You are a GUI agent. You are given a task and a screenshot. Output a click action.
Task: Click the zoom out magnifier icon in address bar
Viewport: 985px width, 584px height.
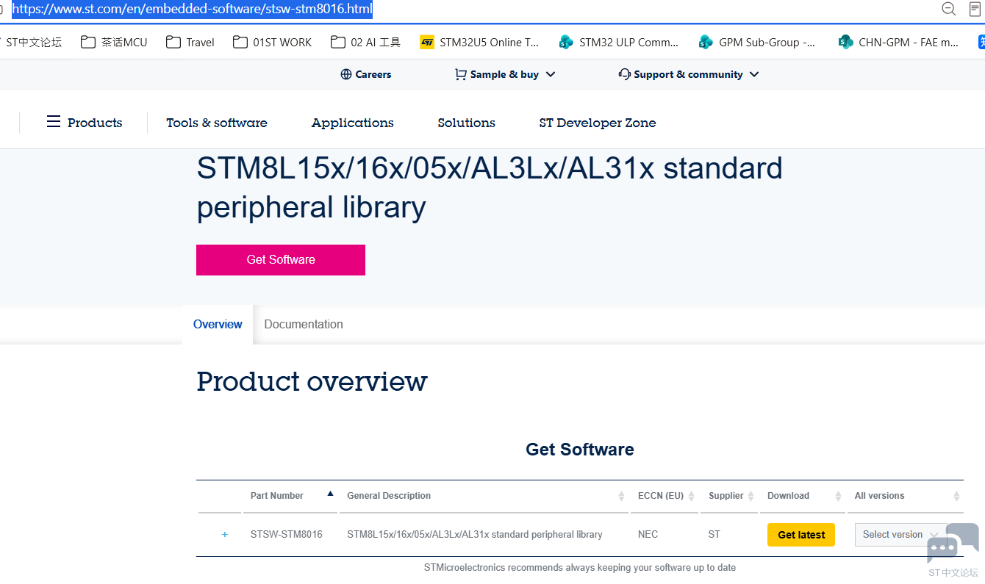(949, 9)
